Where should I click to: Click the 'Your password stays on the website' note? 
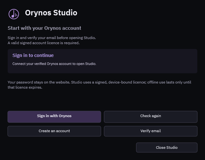[x=99, y=85]
